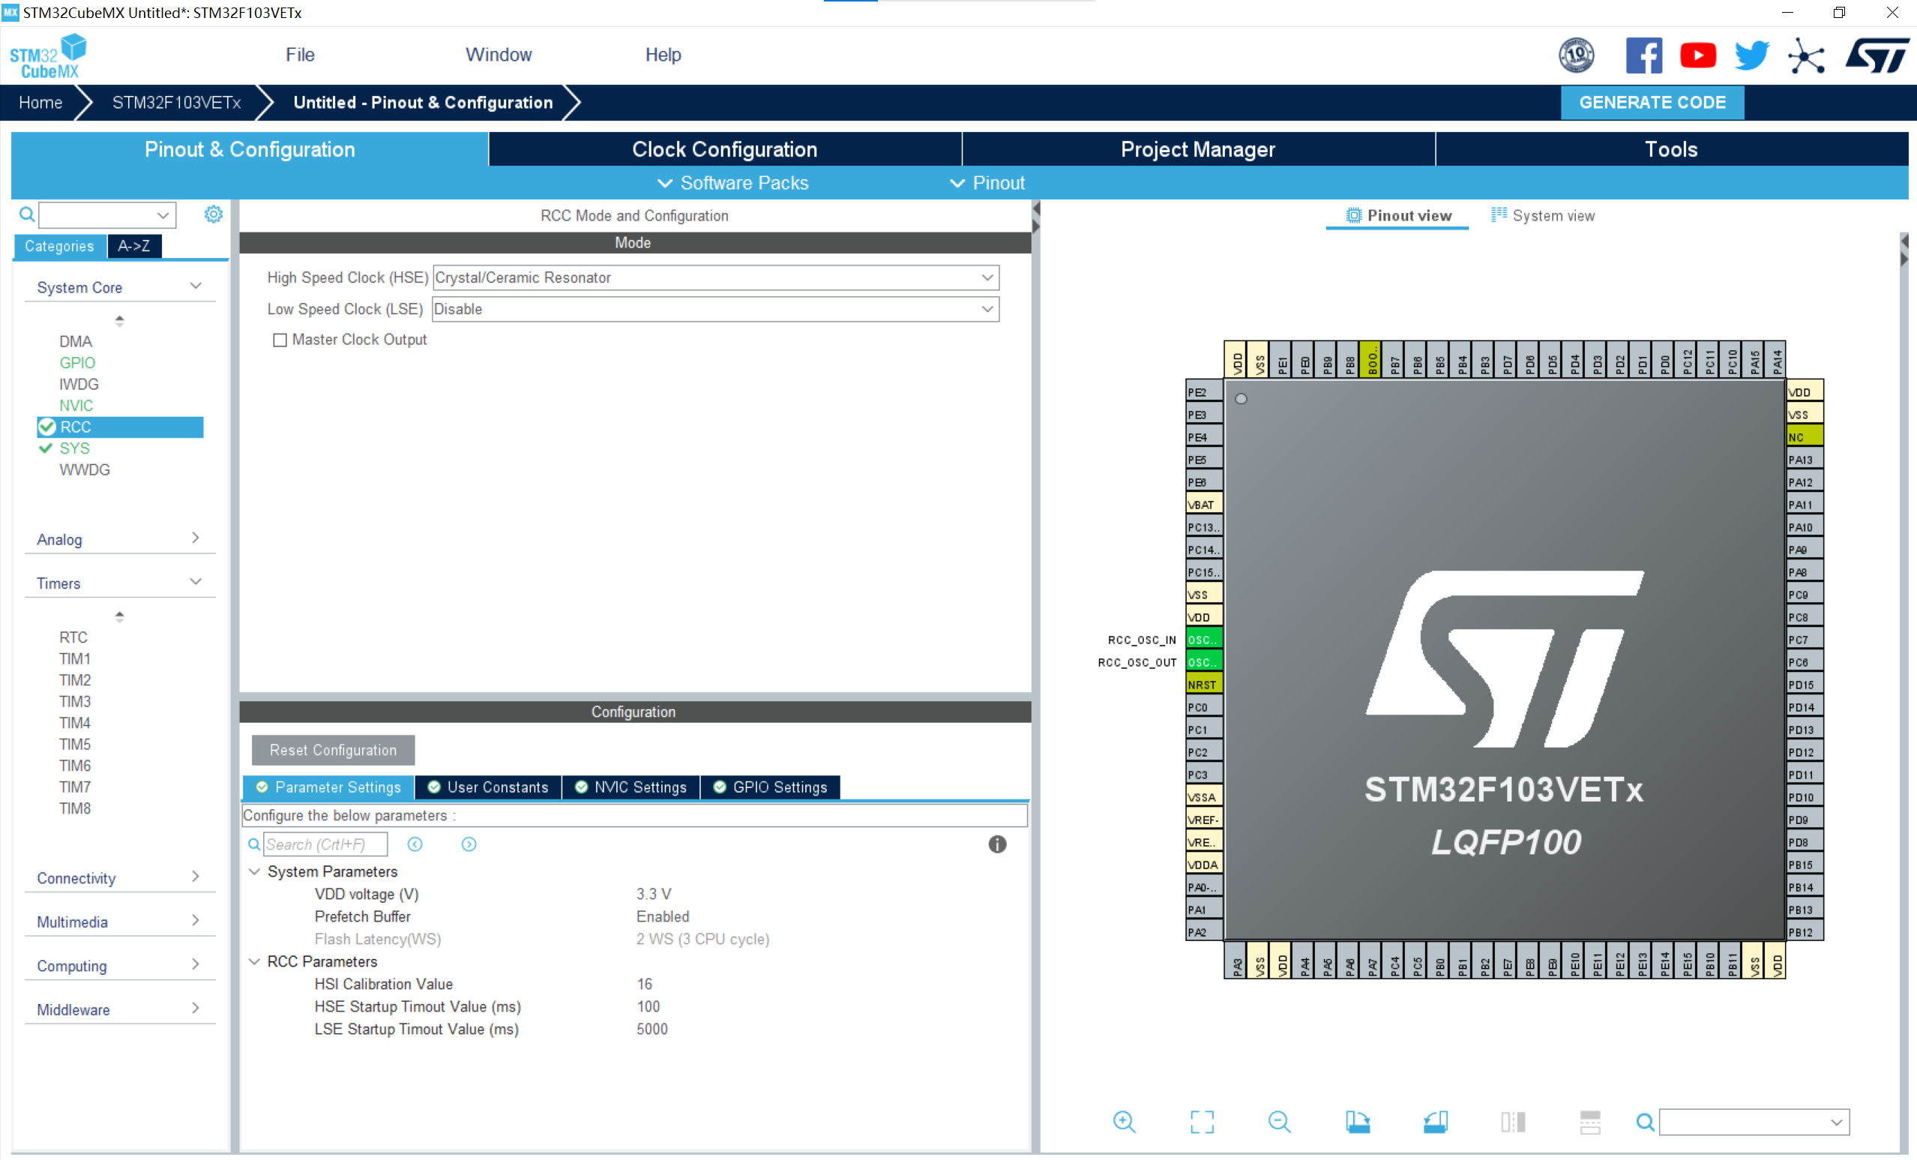The image size is (1917, 1160).
Task: Switch to the A->Z list tab
Action: 133,246
